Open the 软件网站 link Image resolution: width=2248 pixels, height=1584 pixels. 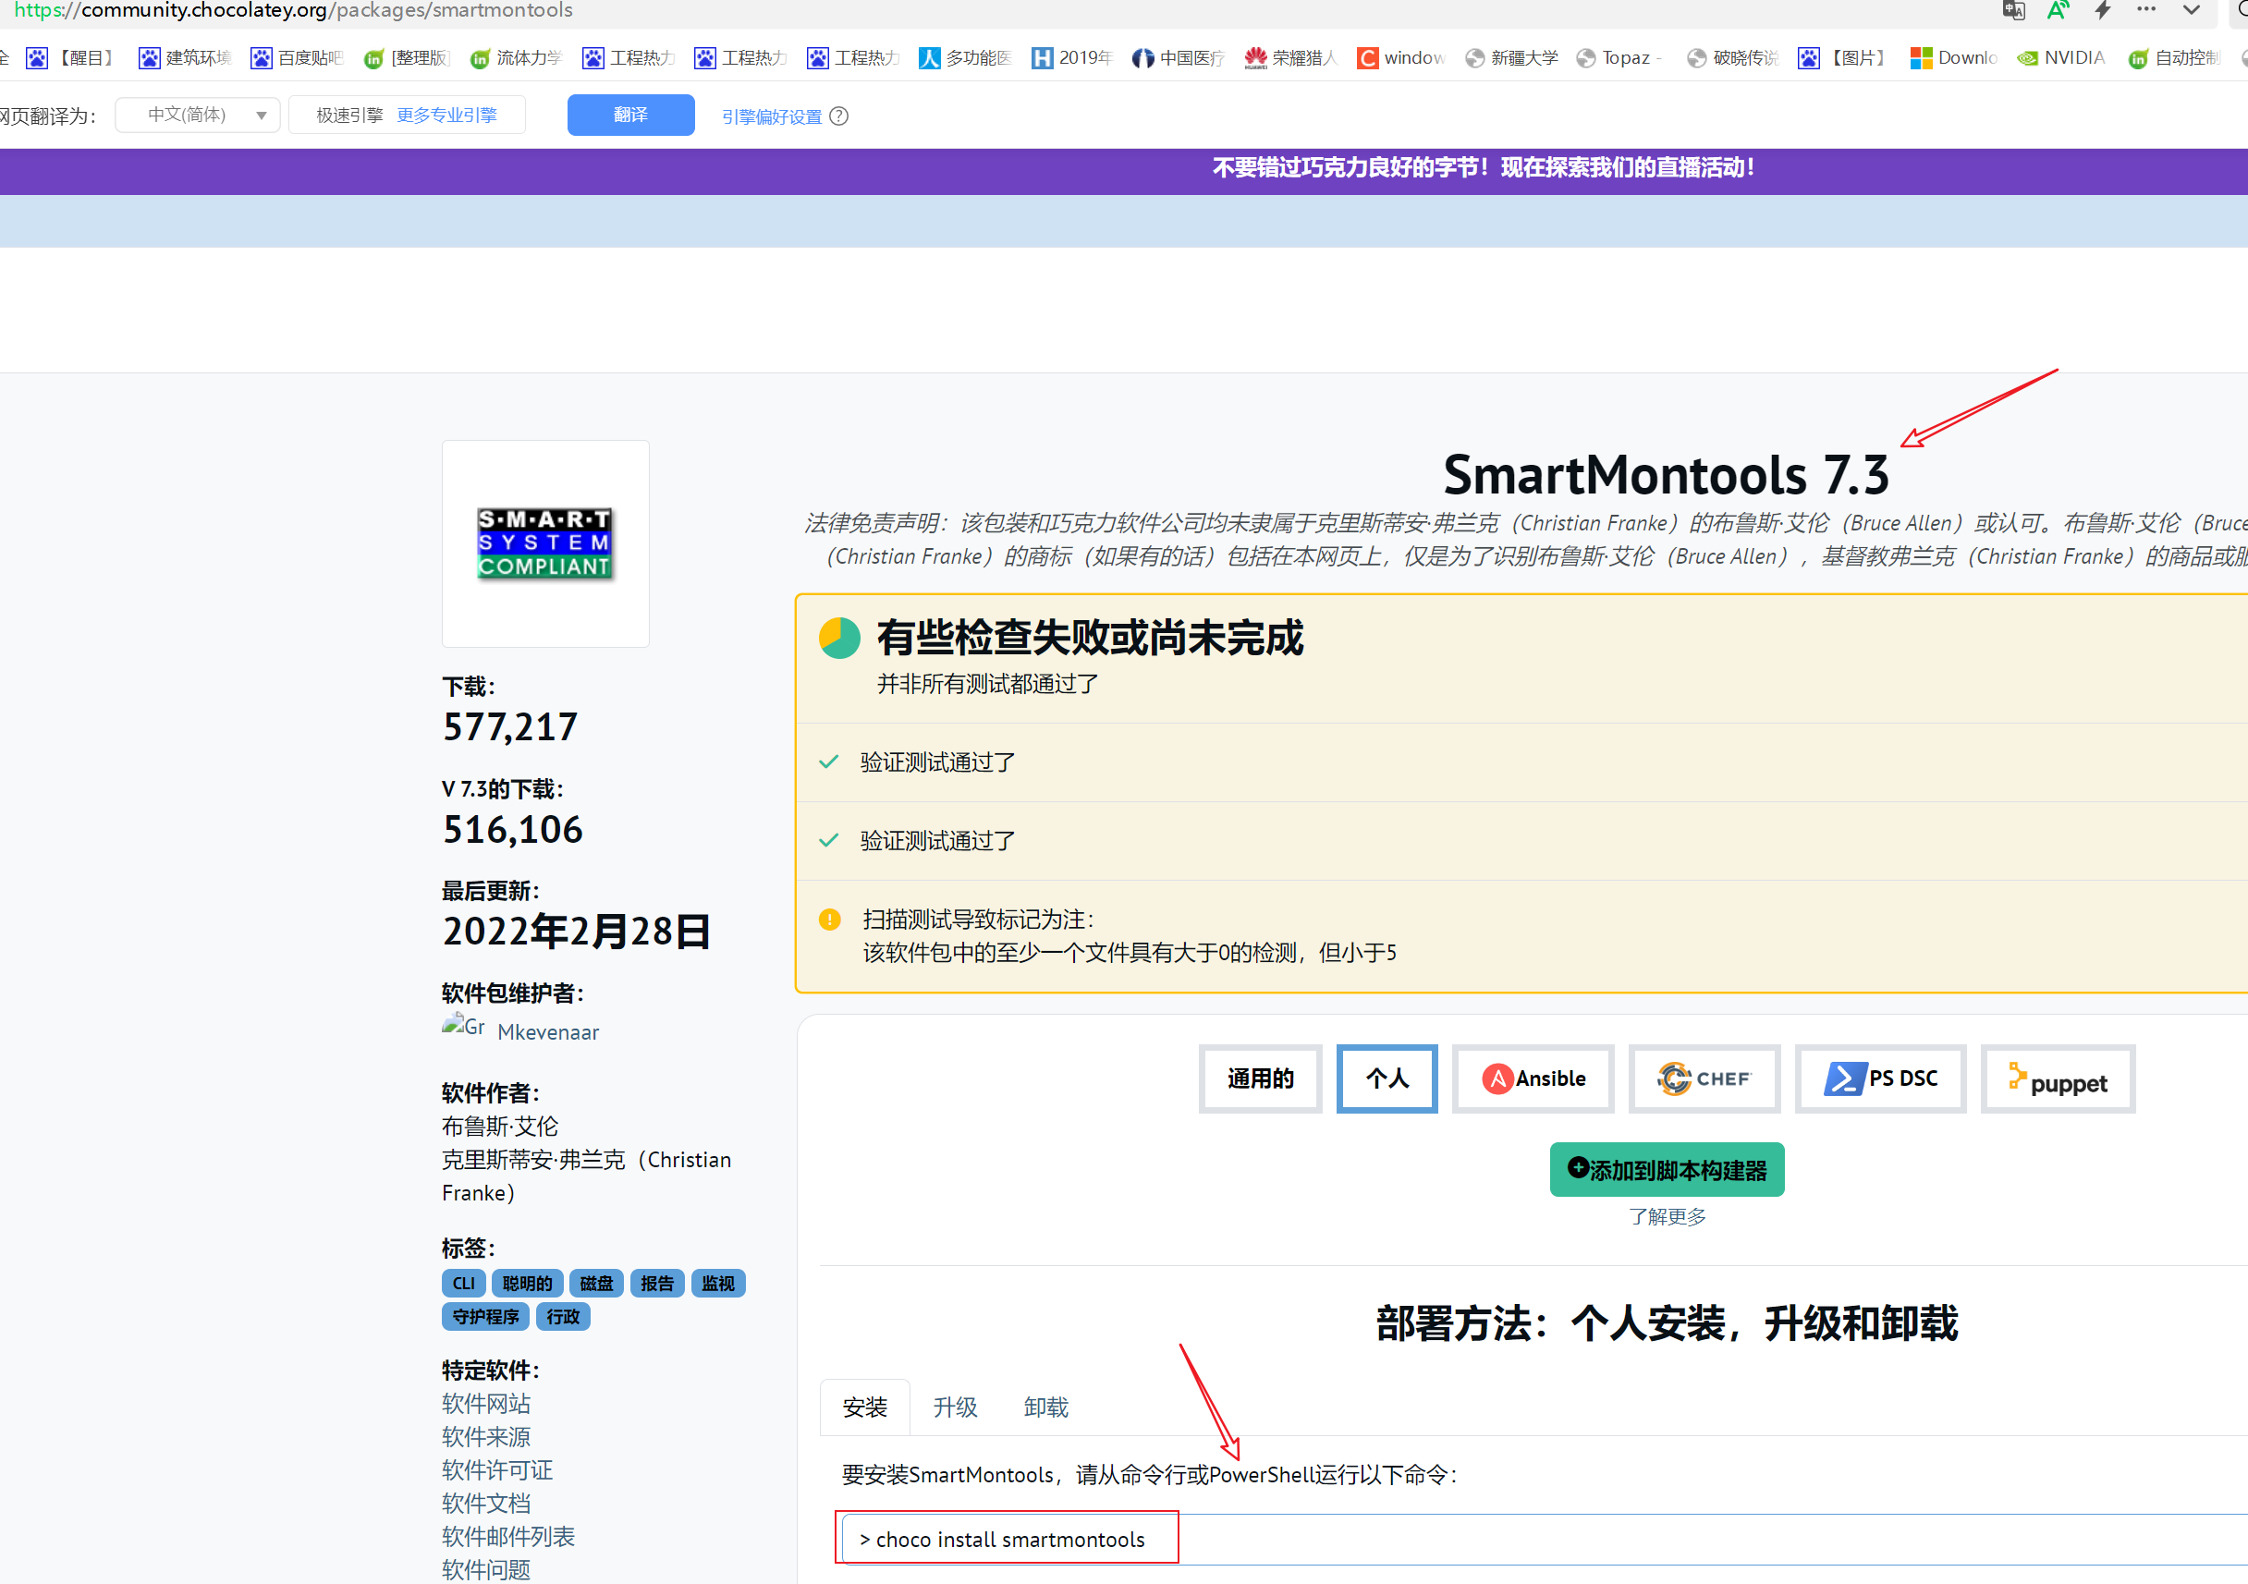click(x=486, y=1403)
